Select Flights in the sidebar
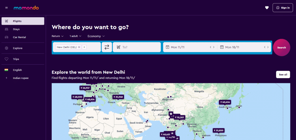 pos(23,21)
